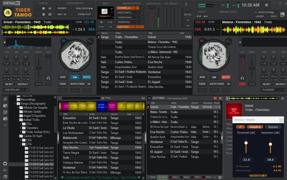Sort browser list by Year column header
Viewport: 287px width, 180px height.
click(x=133, y=114)
